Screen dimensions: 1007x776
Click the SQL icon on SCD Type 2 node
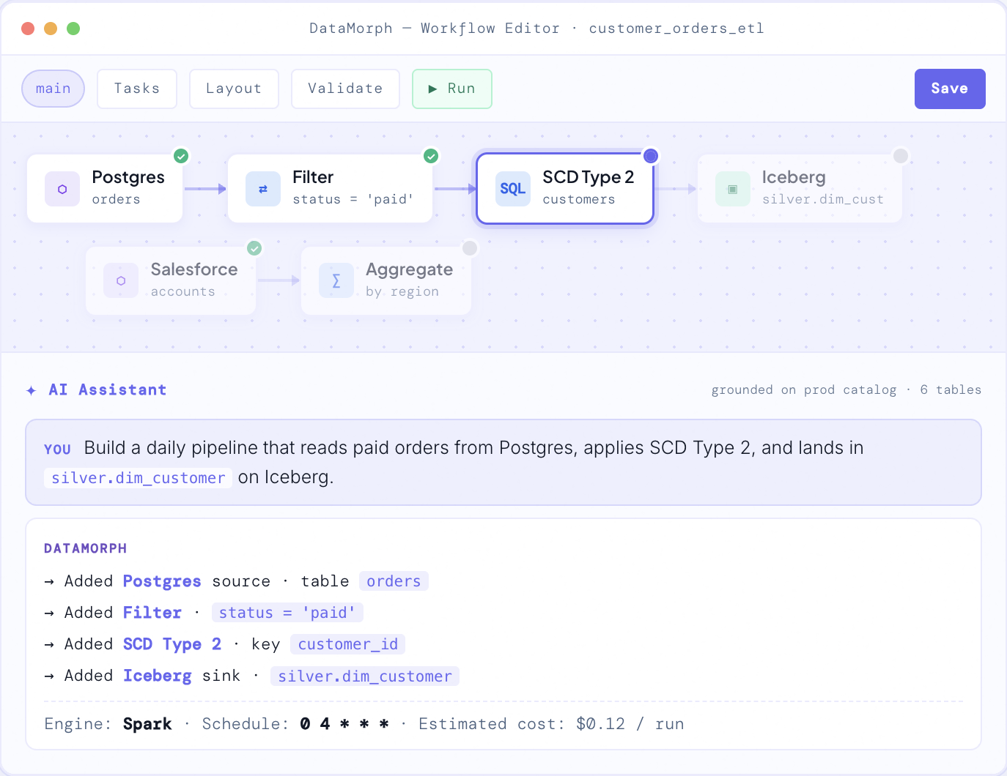click(513, 189)
